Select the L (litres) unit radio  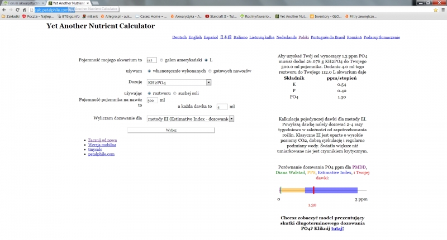[206, 60]
